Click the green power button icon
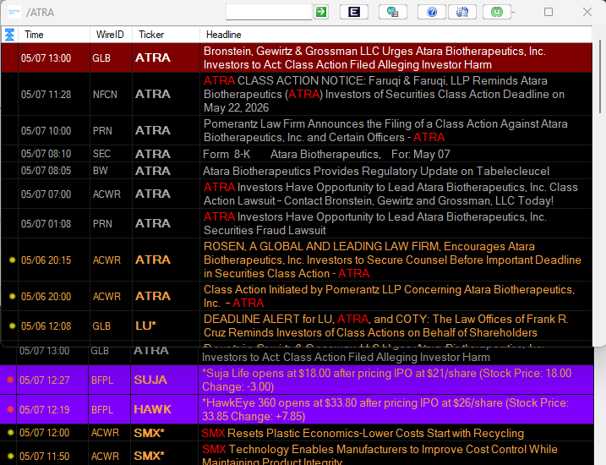606x465 pixels. pyautogui.click(x=497, y=12)
